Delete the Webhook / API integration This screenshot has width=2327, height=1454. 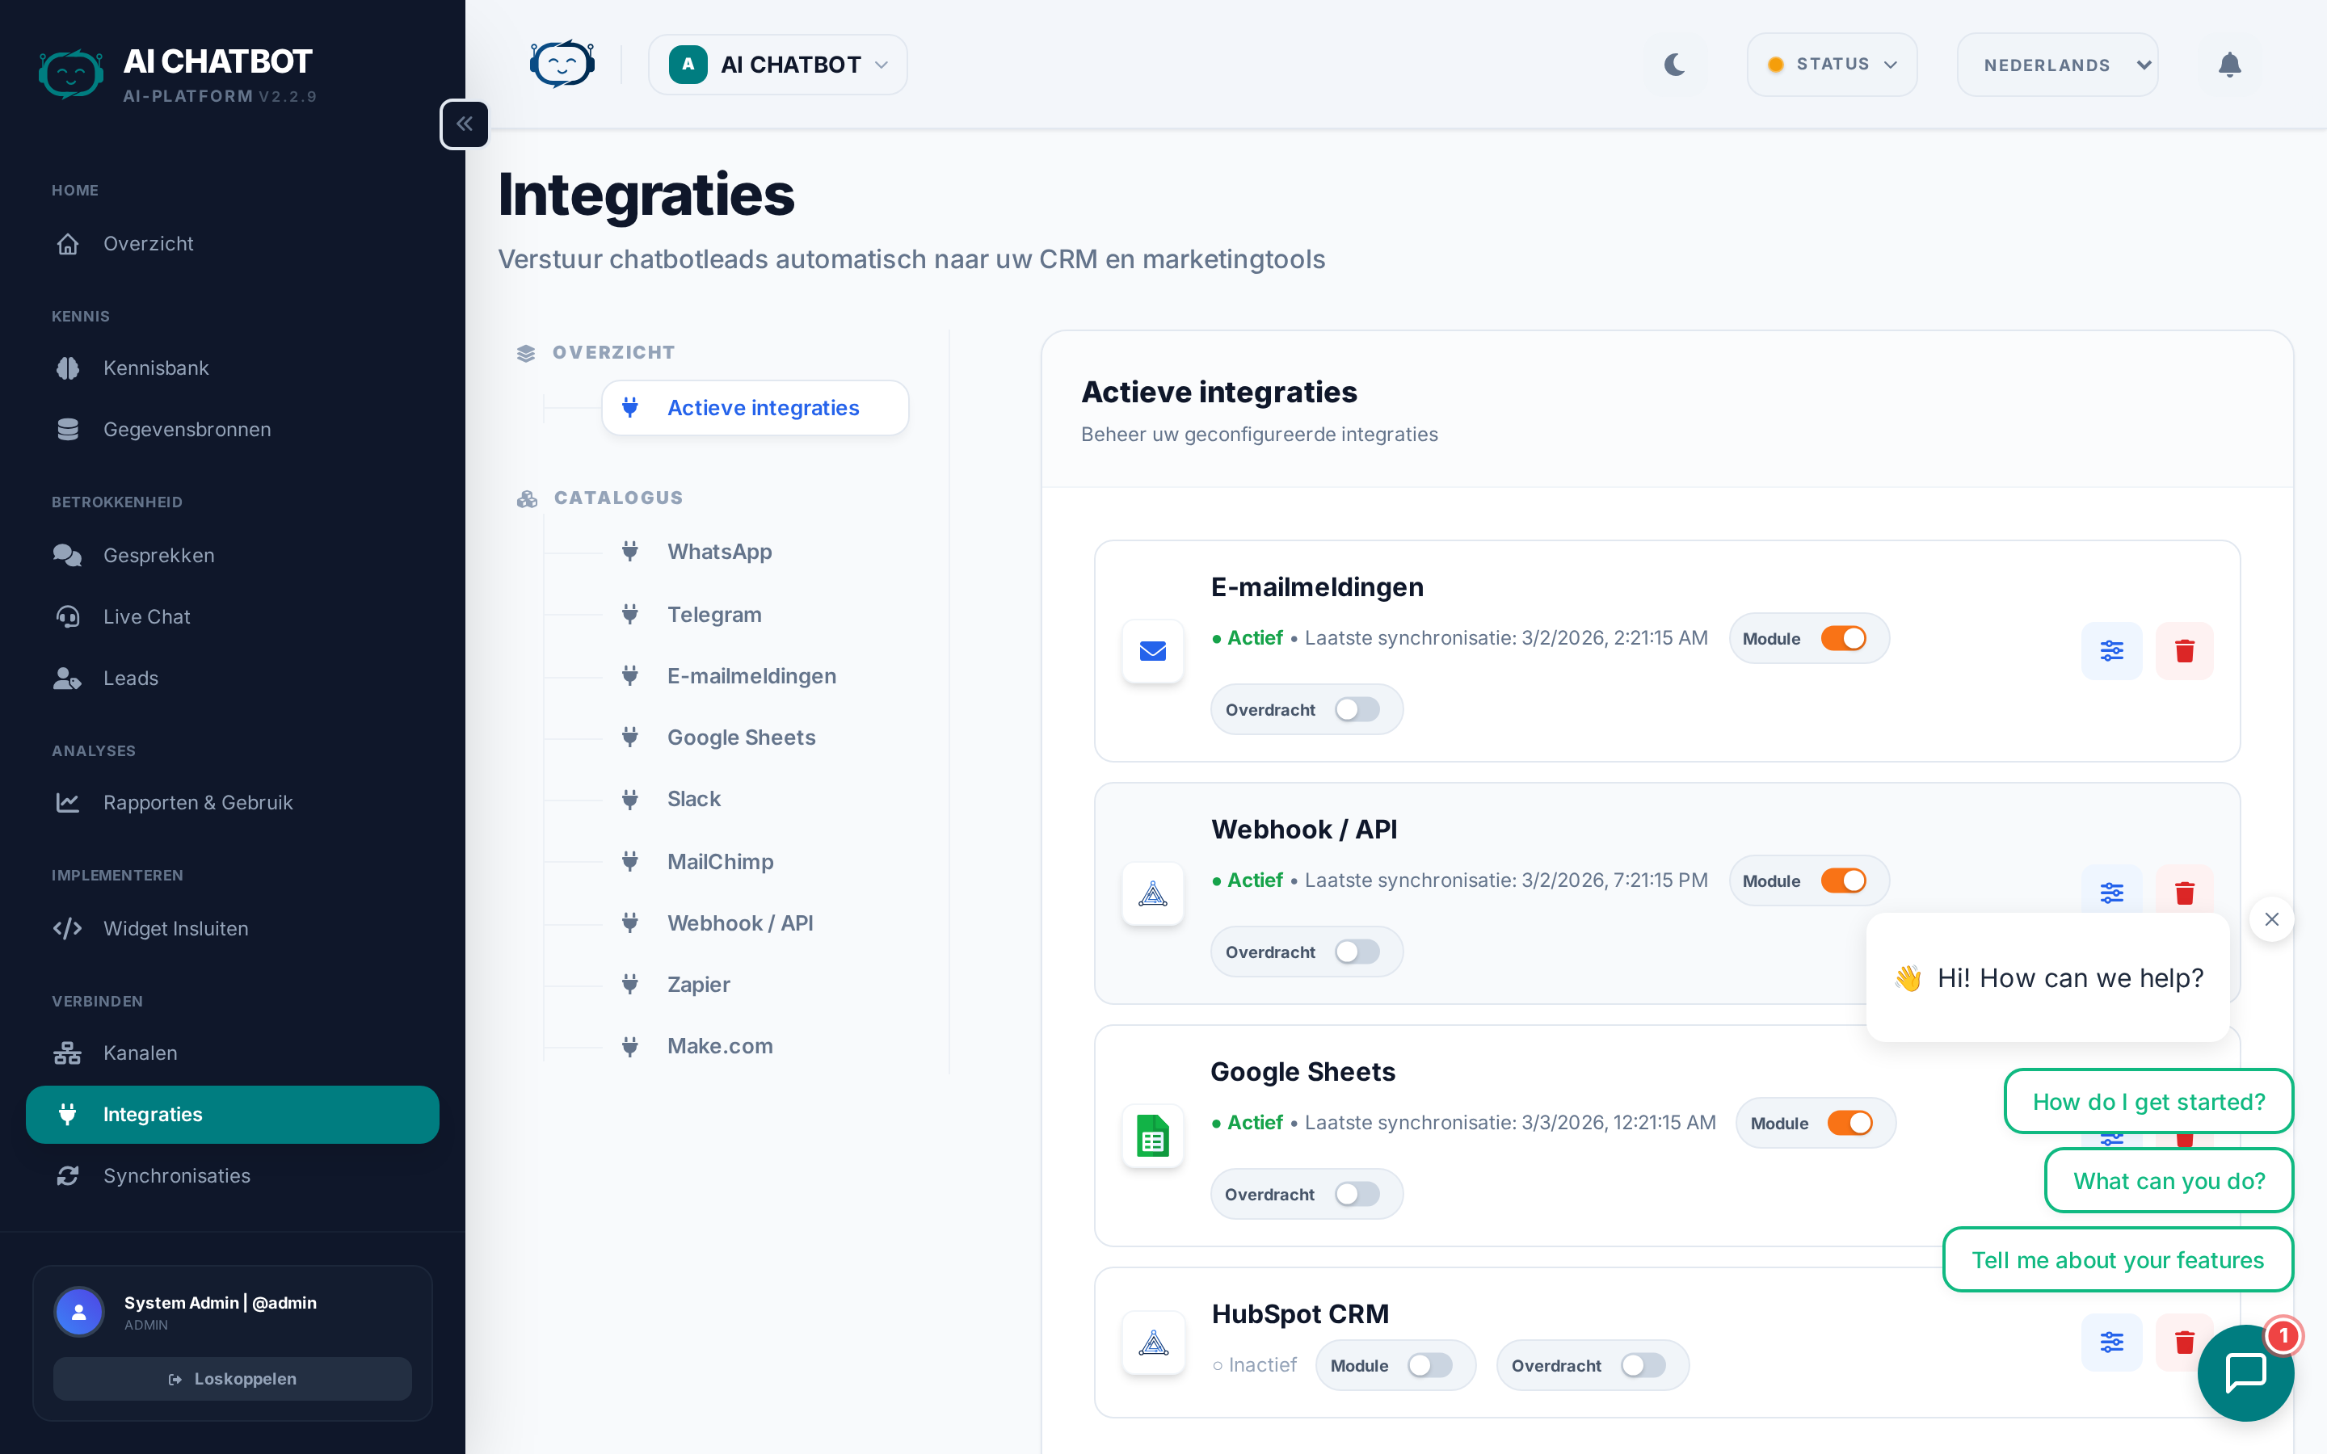[x=2184, y=893]
